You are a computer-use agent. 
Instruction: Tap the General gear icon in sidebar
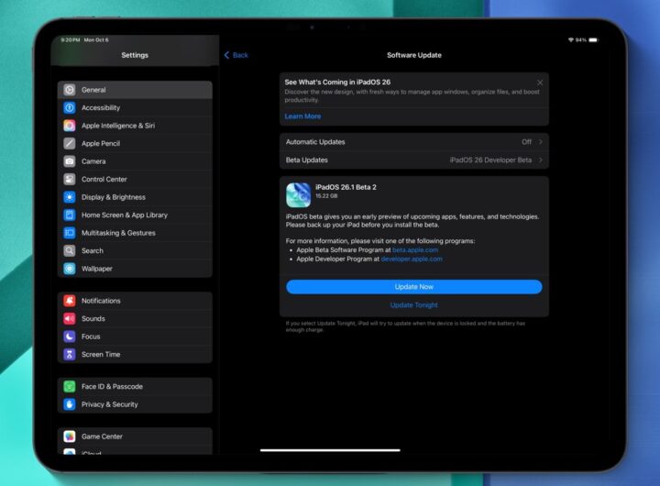coord(70,90)
